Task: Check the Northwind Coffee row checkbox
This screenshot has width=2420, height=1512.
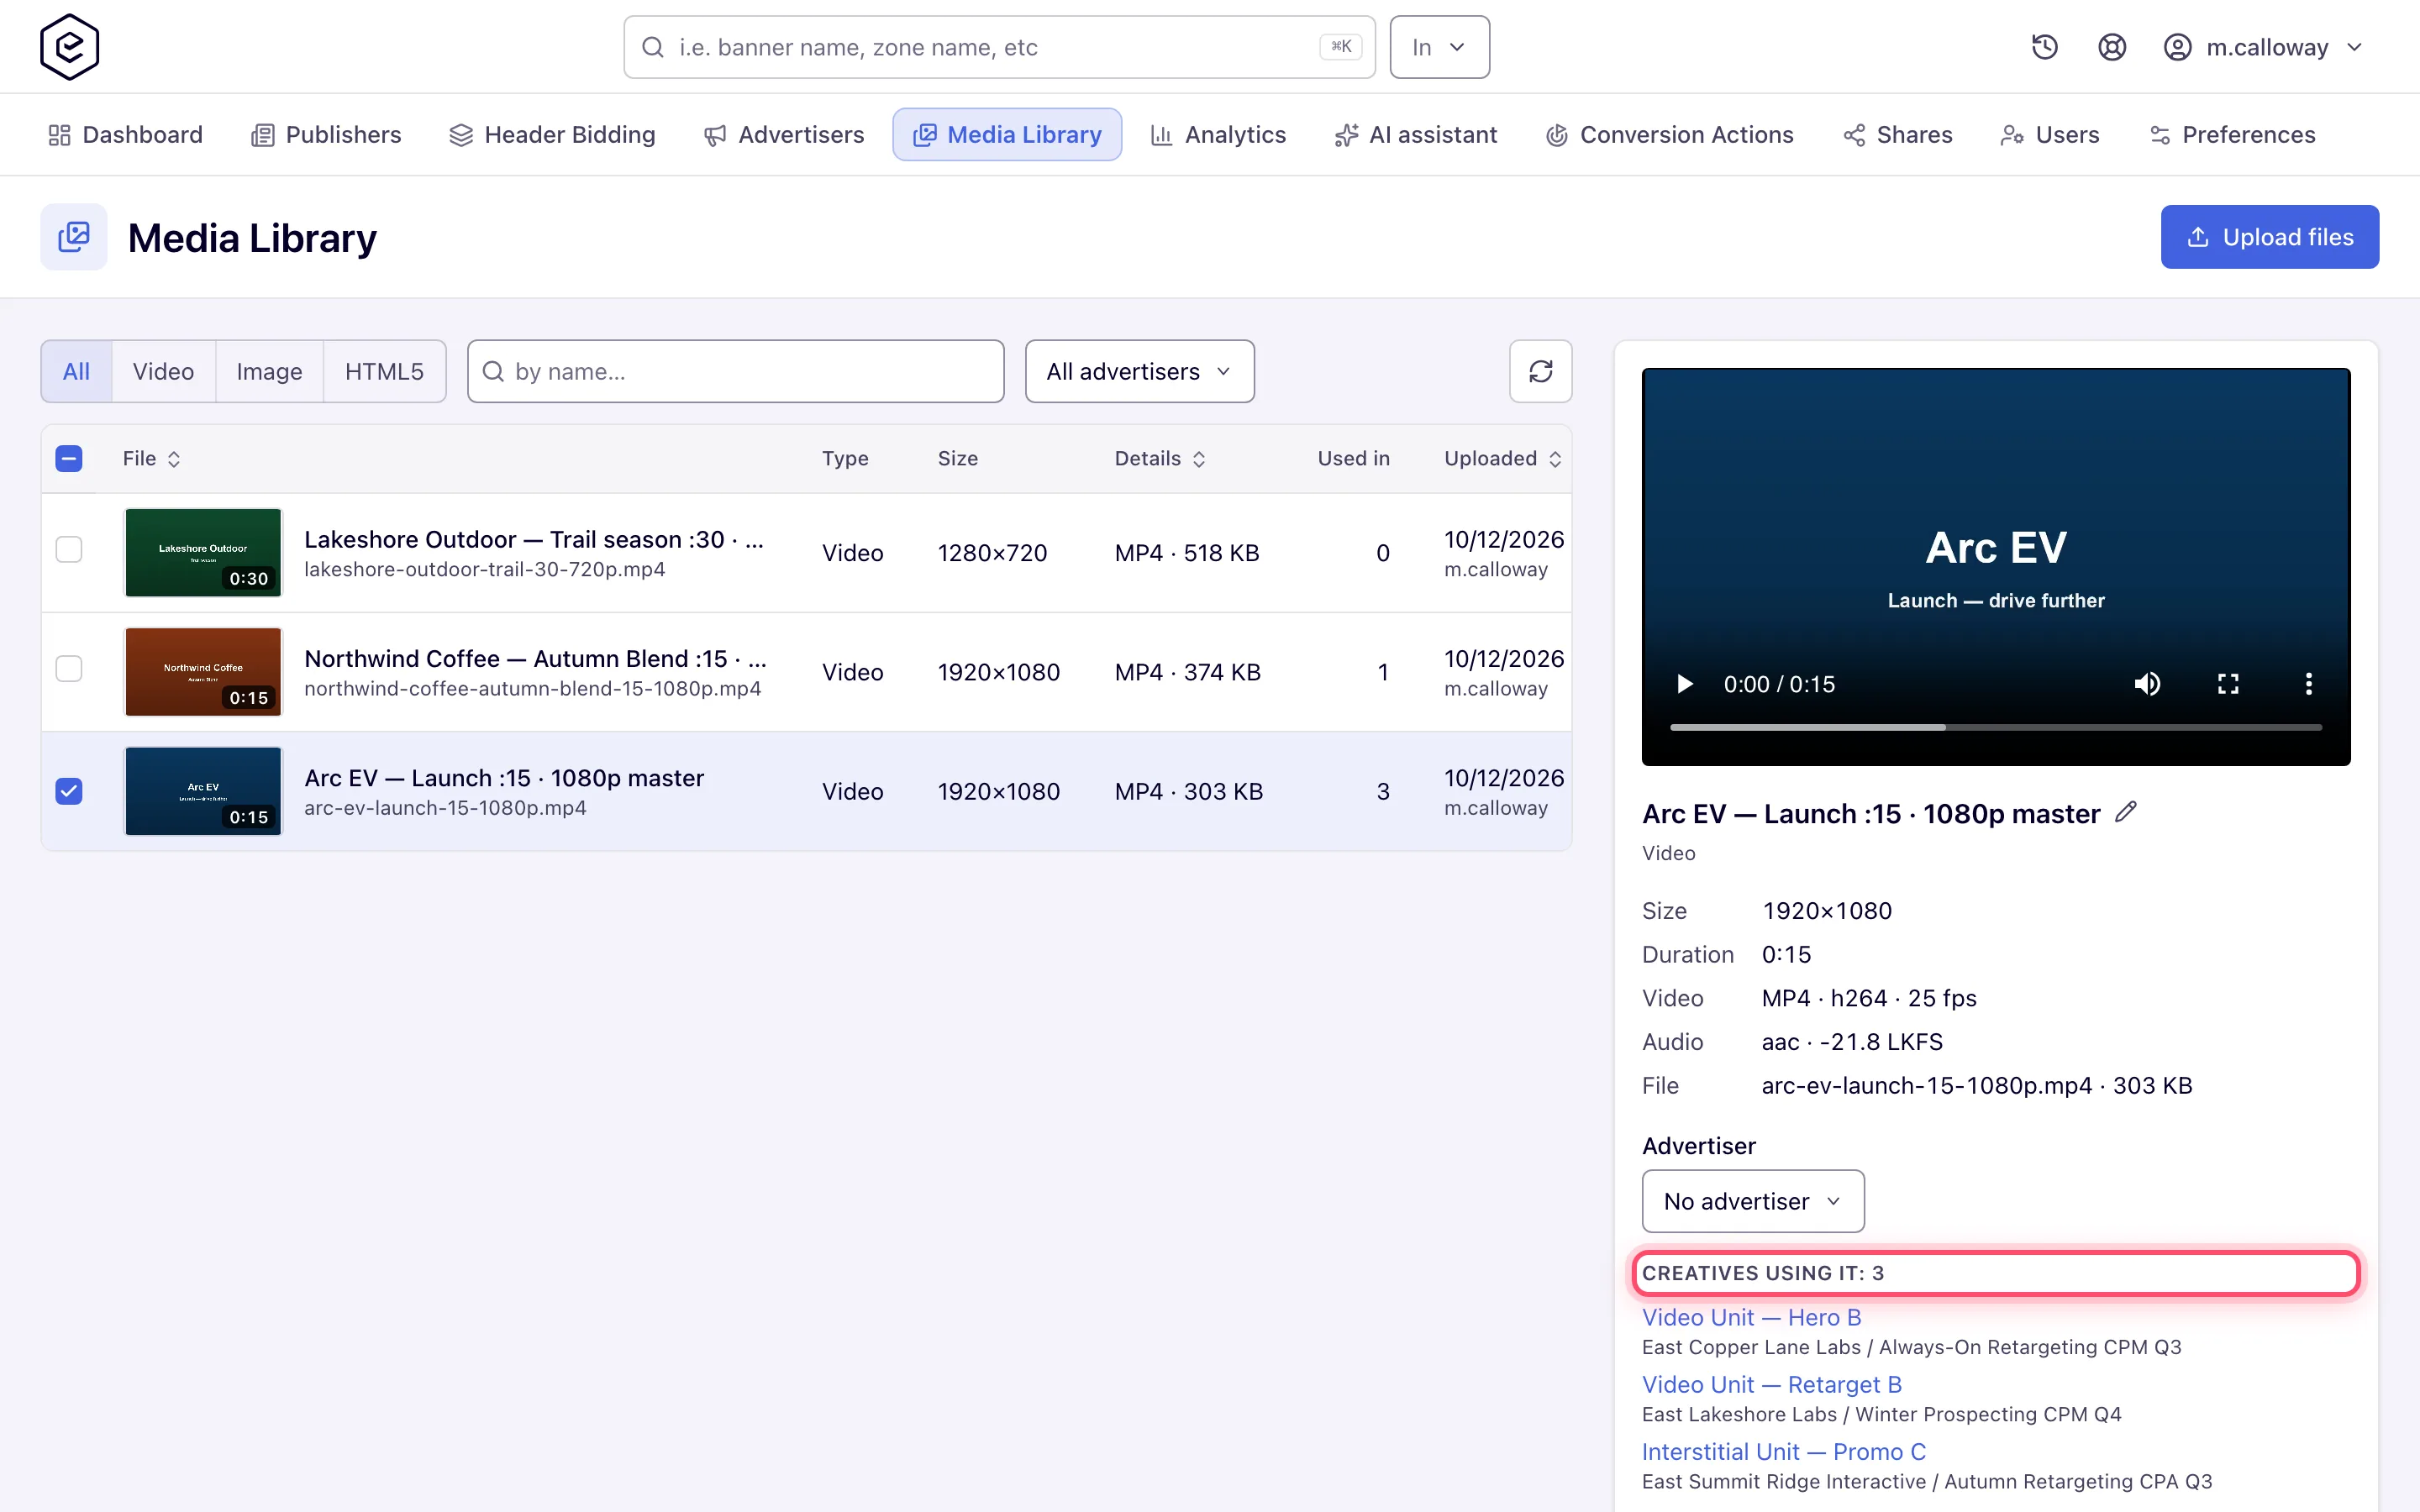Action: point(69,669)
